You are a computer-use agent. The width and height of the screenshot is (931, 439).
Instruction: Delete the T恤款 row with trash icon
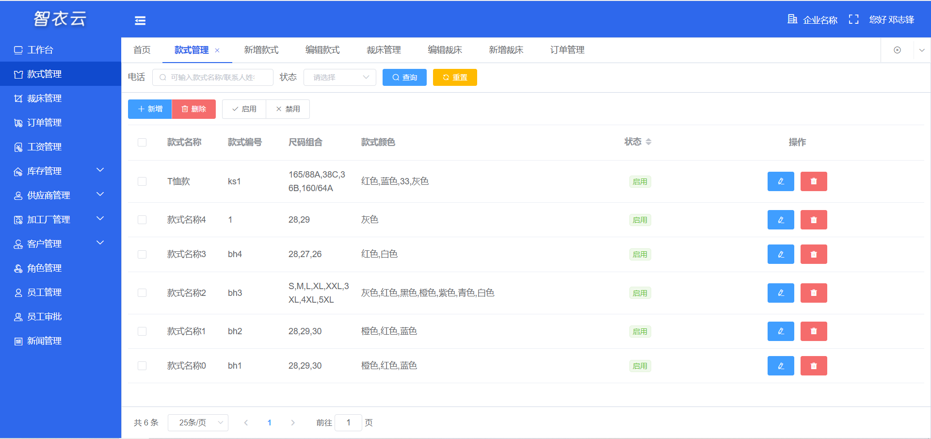[814, 181]
